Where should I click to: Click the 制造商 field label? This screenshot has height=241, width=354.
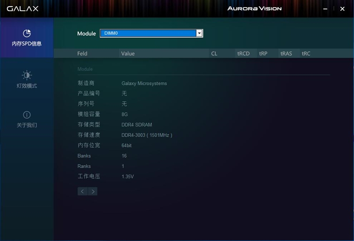click(86, 83)
